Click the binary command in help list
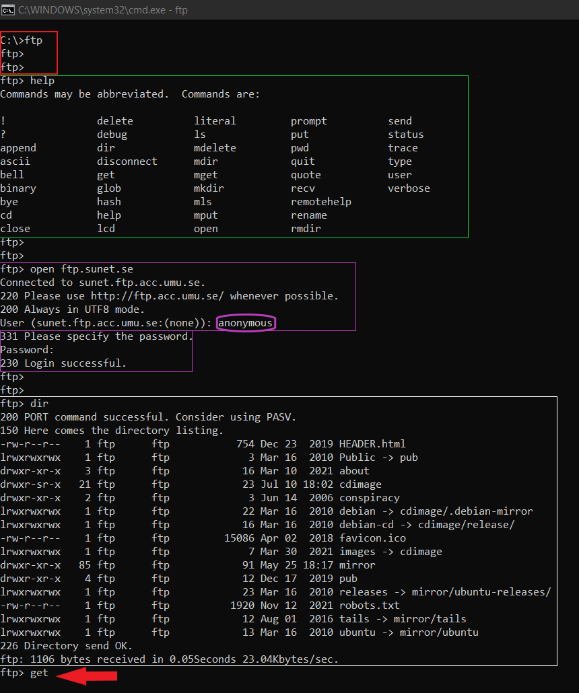This screenshot has width=579, height=693. [18, 188]
